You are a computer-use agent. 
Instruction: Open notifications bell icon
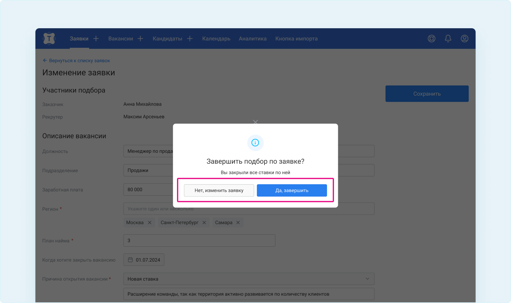coord(448,39)
